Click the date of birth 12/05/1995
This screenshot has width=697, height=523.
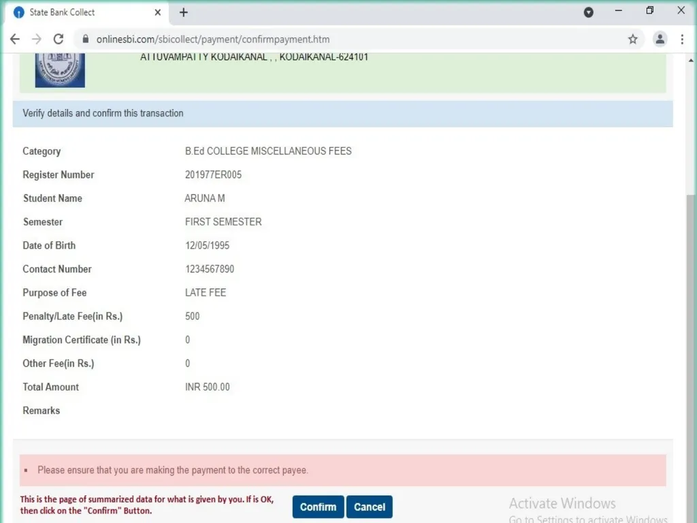pyautogui.click(x=207, y=245)
